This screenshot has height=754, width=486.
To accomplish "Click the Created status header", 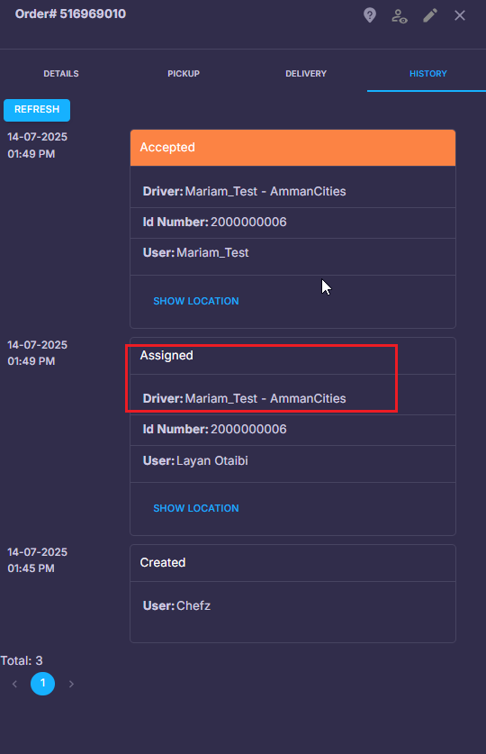I will [x=292, y=563].
